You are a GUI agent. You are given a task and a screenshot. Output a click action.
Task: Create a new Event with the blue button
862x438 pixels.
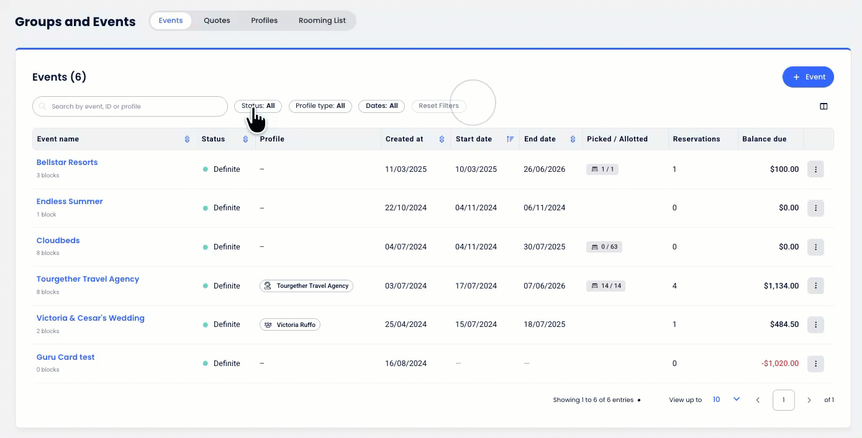pyautogui.click(x=808, y=77)
